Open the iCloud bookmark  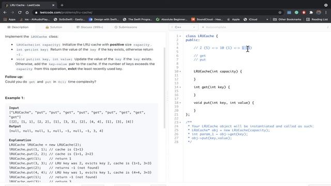pyautogui.click(x=250, y=20)
